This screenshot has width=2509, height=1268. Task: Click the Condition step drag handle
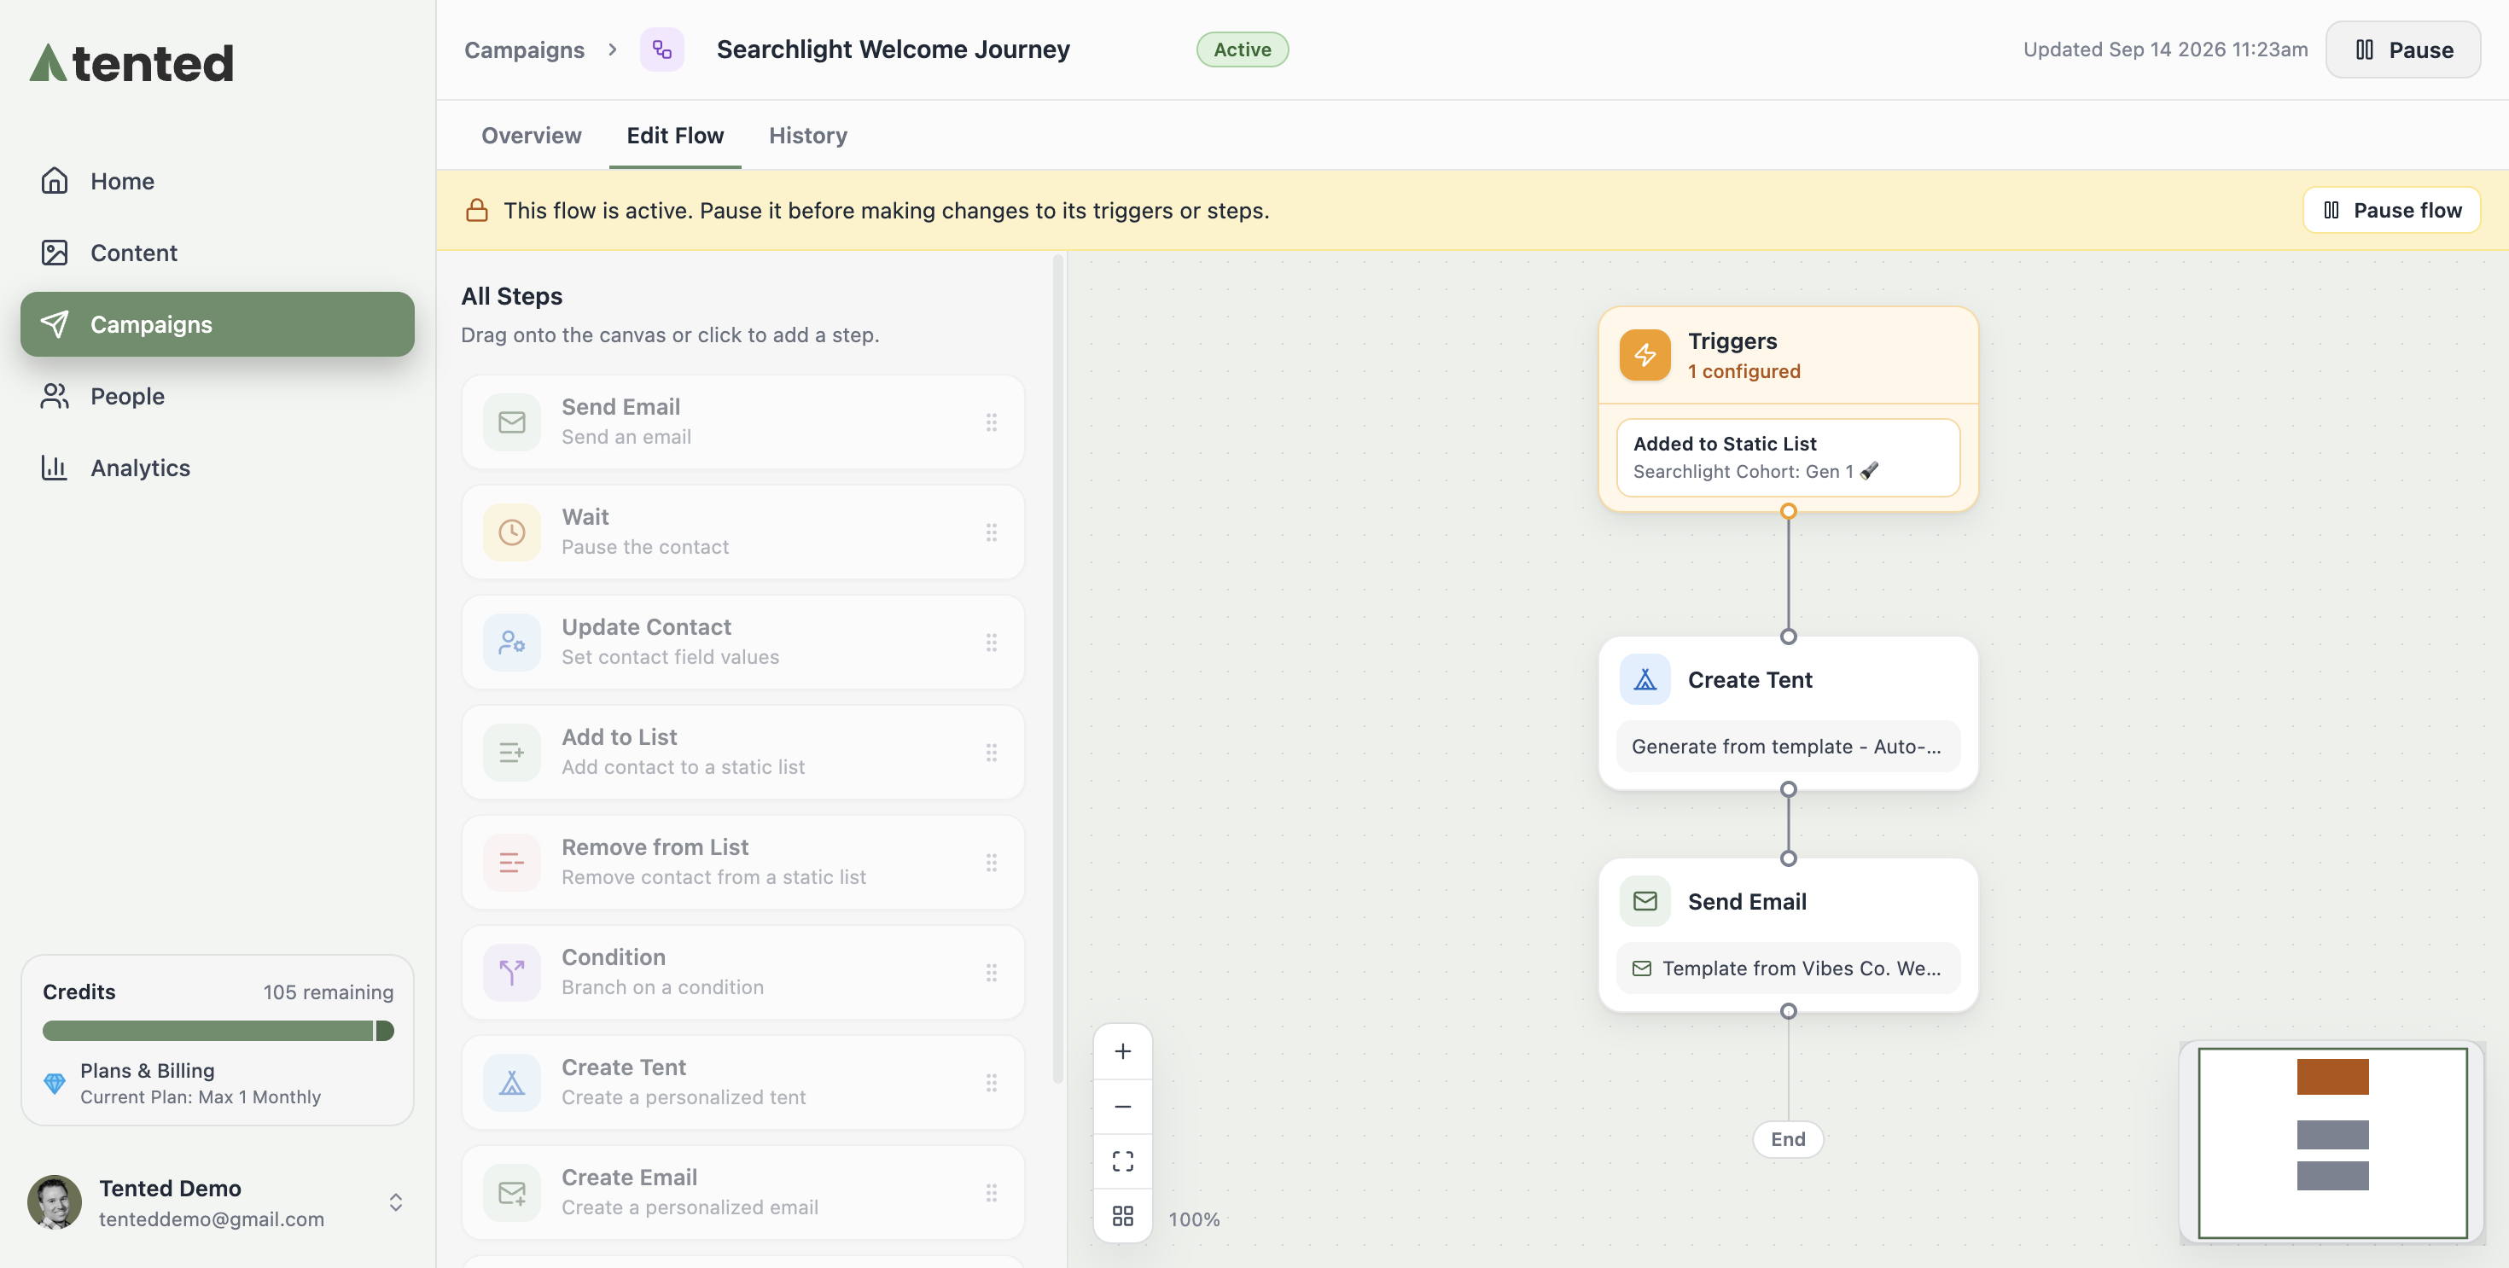pos(991,972)
